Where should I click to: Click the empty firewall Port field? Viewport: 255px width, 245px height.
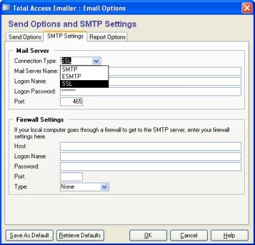pos(71,177)
